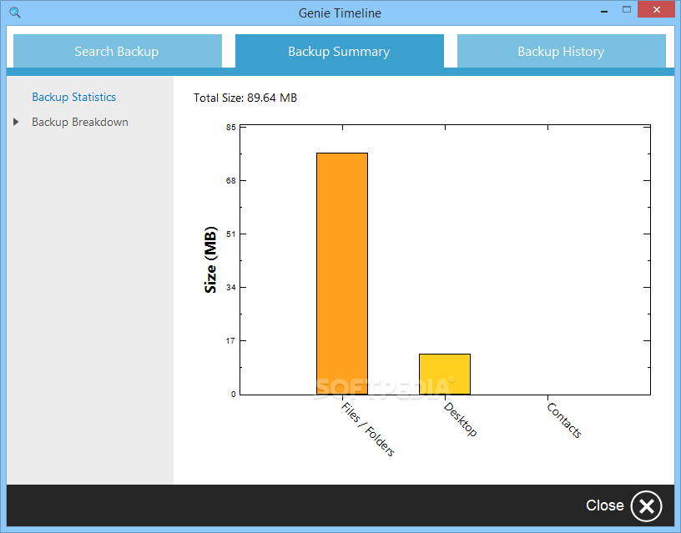Expand the Backup Breakdown tree arrow
Image resolution: width=681 pixels, height=533 pixels.
pyautogui.click(x=16, y=122)
